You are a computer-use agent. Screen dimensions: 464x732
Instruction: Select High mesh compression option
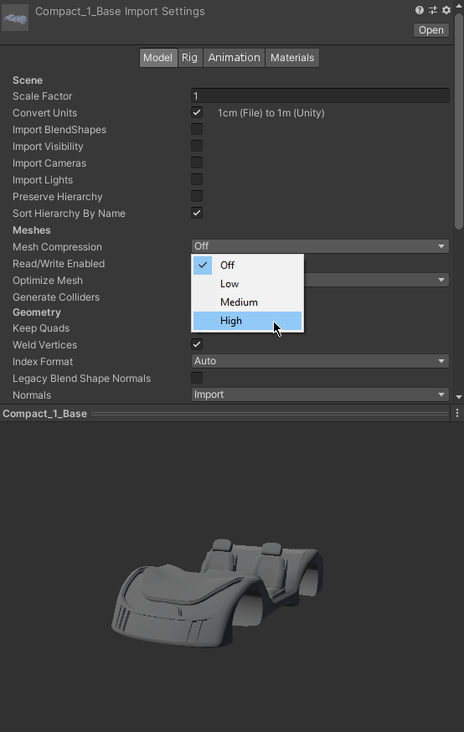point(247,321)
